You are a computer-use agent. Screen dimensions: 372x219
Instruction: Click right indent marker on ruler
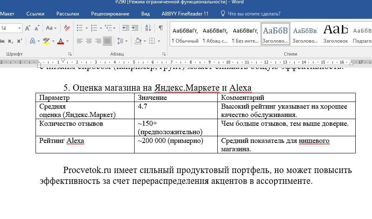(x=351, y=63)
